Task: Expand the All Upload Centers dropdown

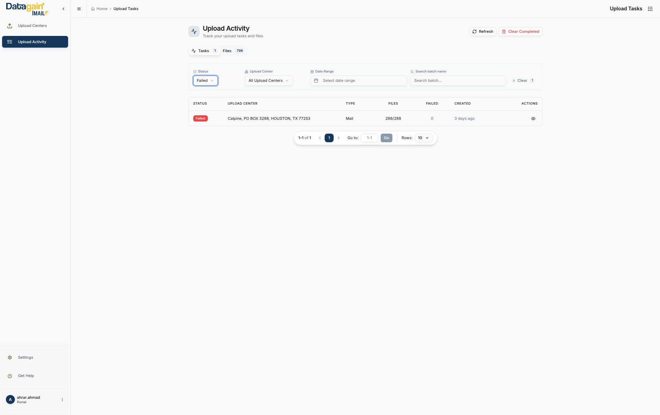Action: coord(268,80)
